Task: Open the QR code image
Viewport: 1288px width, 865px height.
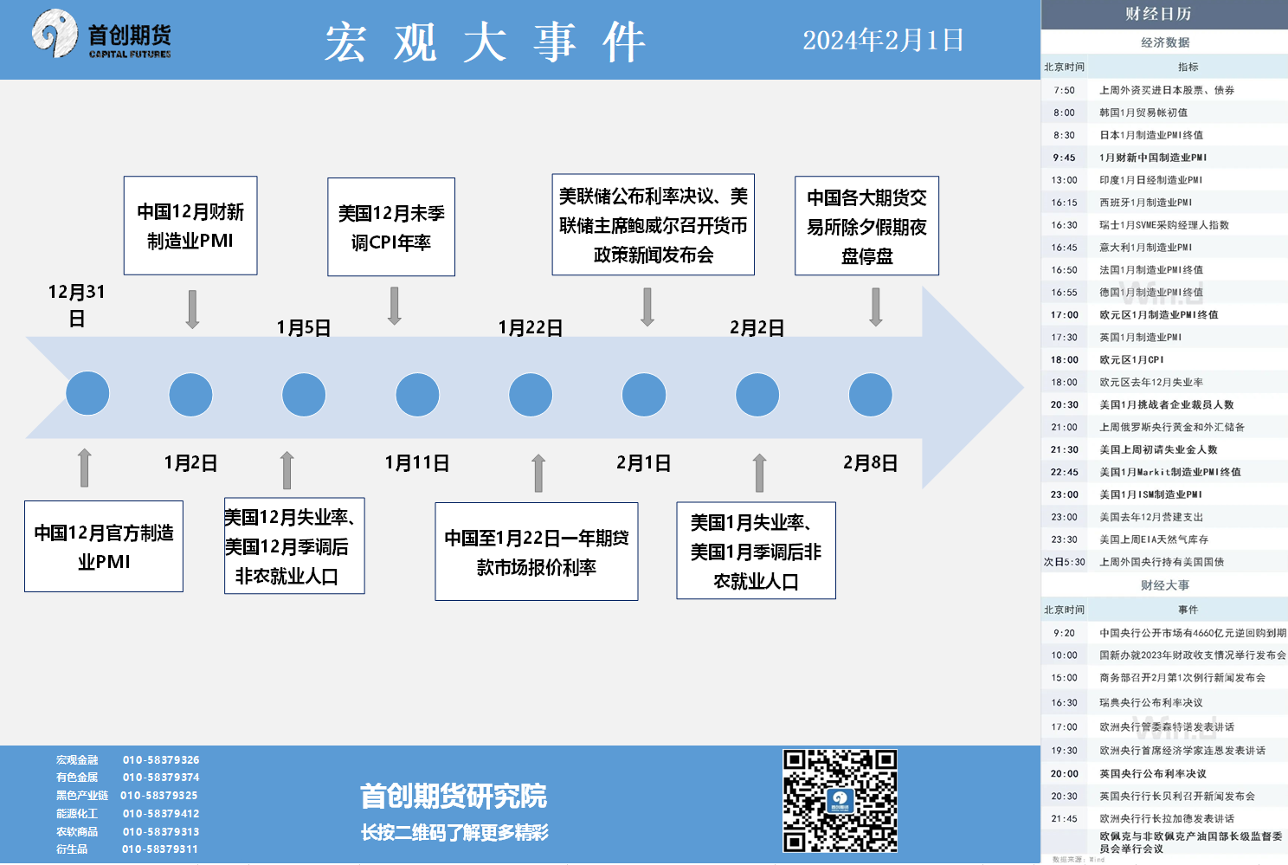Action: (x=840, y=801)
